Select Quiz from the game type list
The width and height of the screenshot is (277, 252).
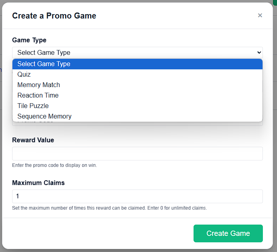(x=137, y=75)
